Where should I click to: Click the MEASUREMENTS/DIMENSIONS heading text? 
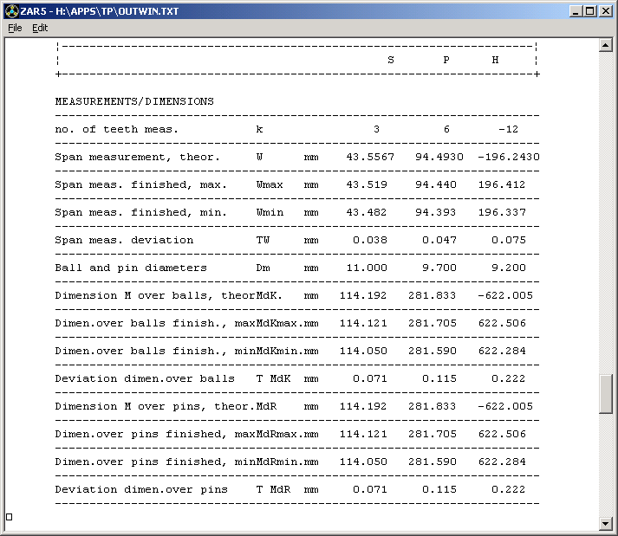point(134,101)
